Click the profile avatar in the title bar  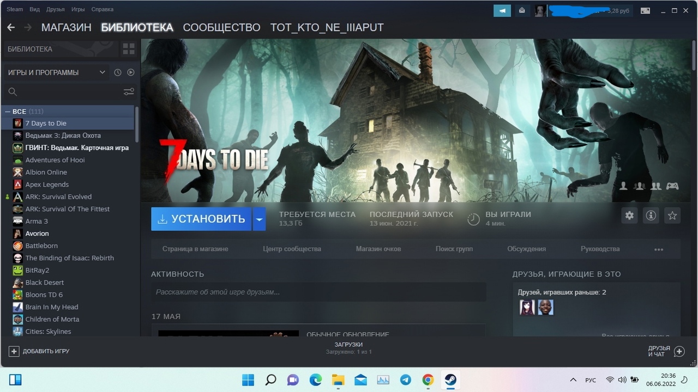click(540, 10)
